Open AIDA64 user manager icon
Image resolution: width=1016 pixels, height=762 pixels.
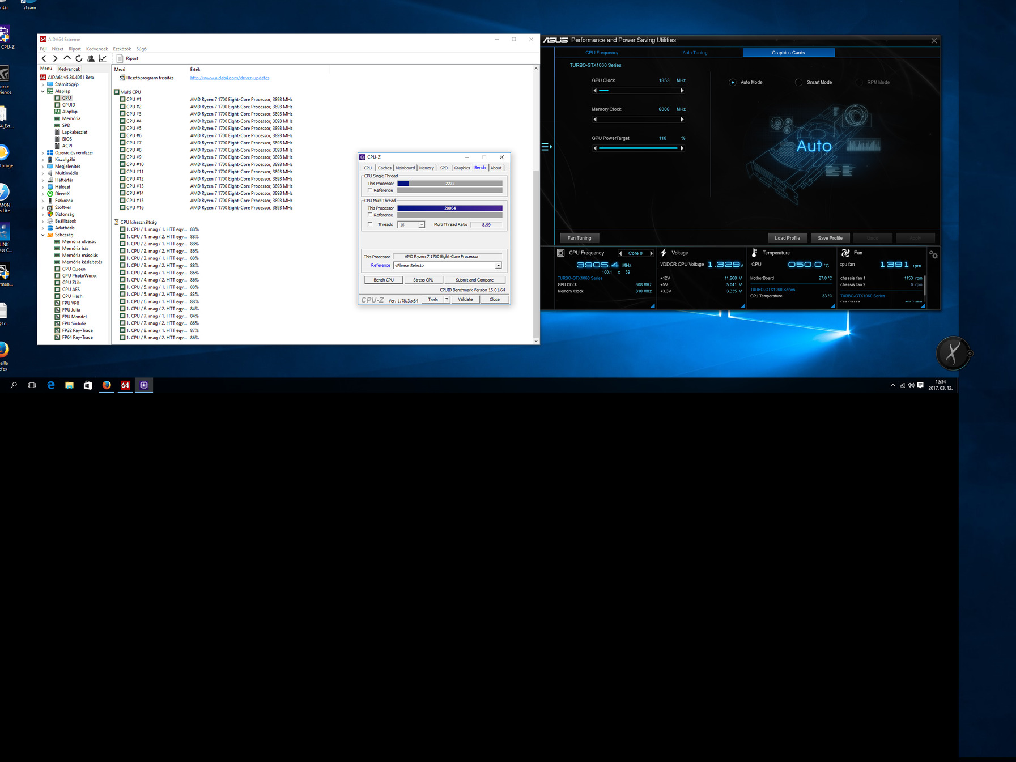91,58
